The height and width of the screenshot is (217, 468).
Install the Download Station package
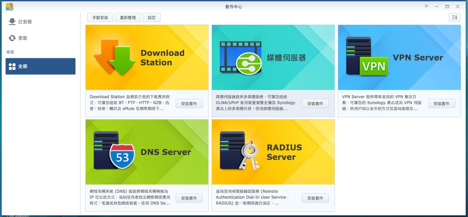pos(189,103)
